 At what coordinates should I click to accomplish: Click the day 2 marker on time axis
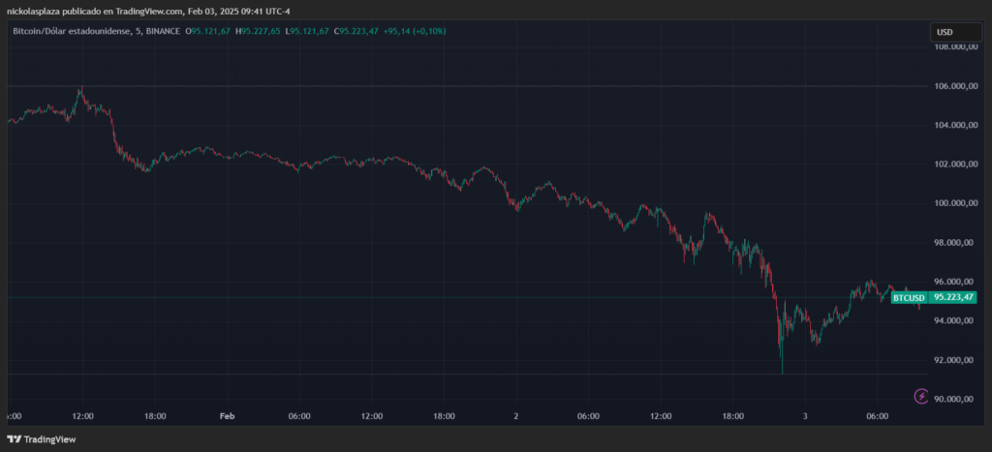516,416
